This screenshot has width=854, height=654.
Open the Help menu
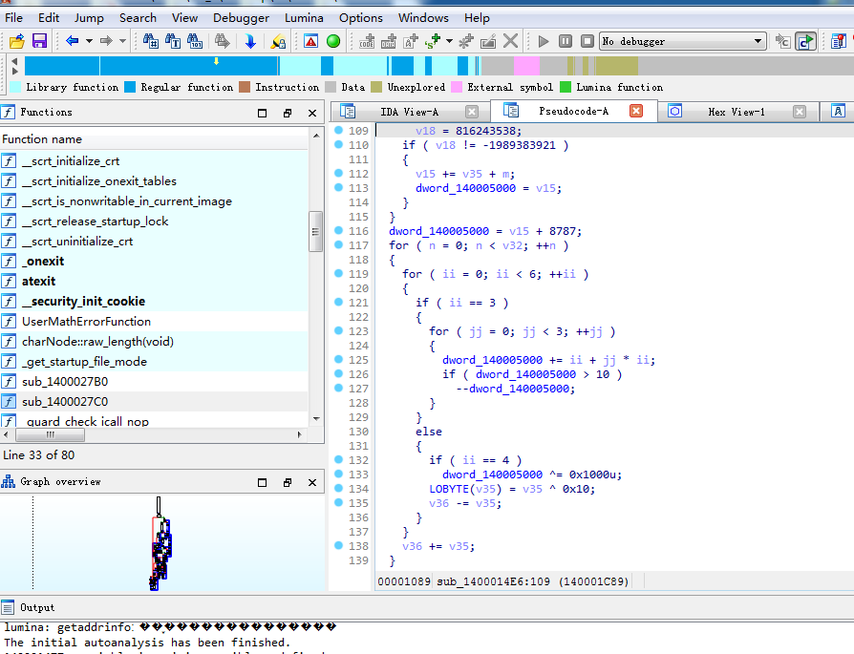[x=477, y=18]
